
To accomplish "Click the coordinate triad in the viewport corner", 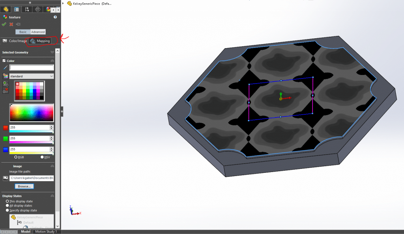I will coord(75,211).
